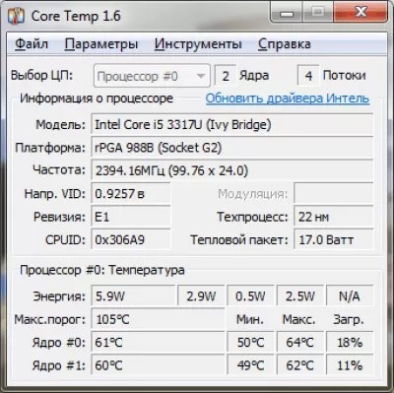Click the Обновить драйвера Интель link

pos(288,98)
